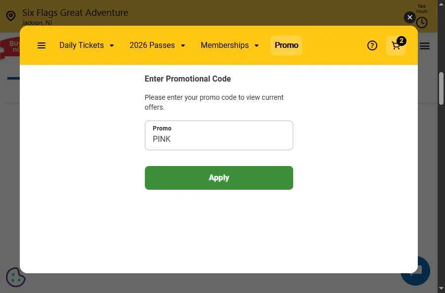Viewport: 445px width, 293px height.
Task: Expand the 2026 Passes dropdown
Action: [x=157, y=45]
